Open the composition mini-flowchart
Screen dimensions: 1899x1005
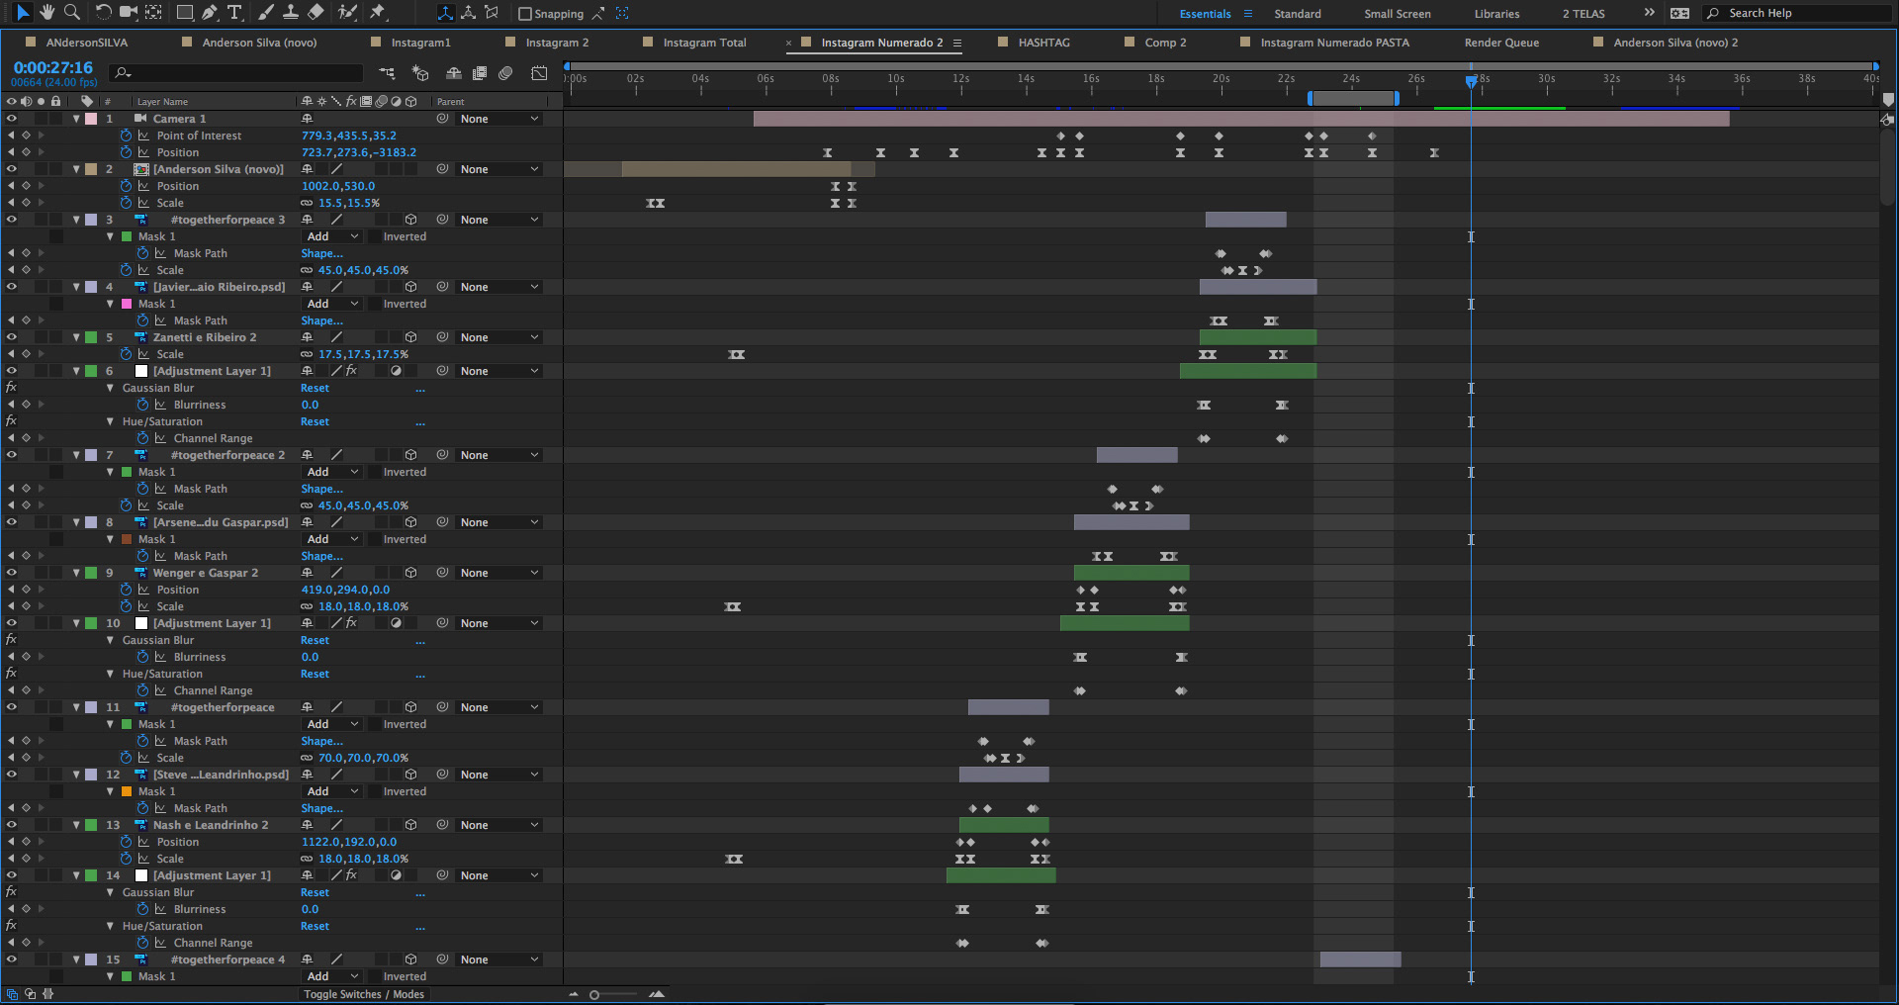point(387,73)
